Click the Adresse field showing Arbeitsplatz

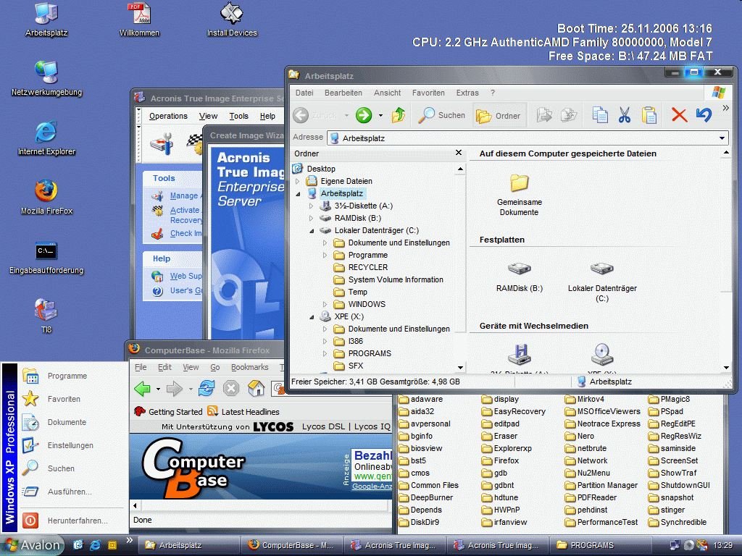528,138
